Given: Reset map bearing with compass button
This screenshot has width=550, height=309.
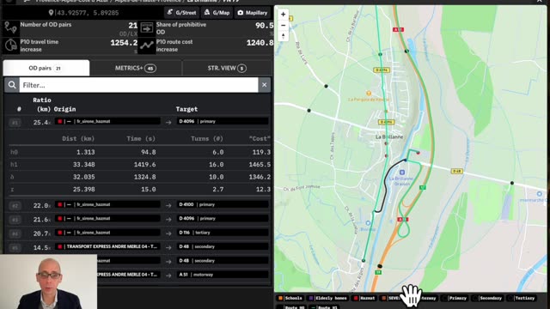Looking at the screenshot, I should click(283, 36).
